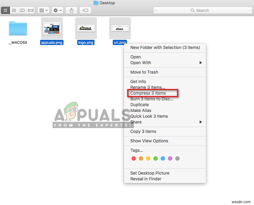Switch Finder to list view
This screenshot has height=205, width=254.
[14, 10]
